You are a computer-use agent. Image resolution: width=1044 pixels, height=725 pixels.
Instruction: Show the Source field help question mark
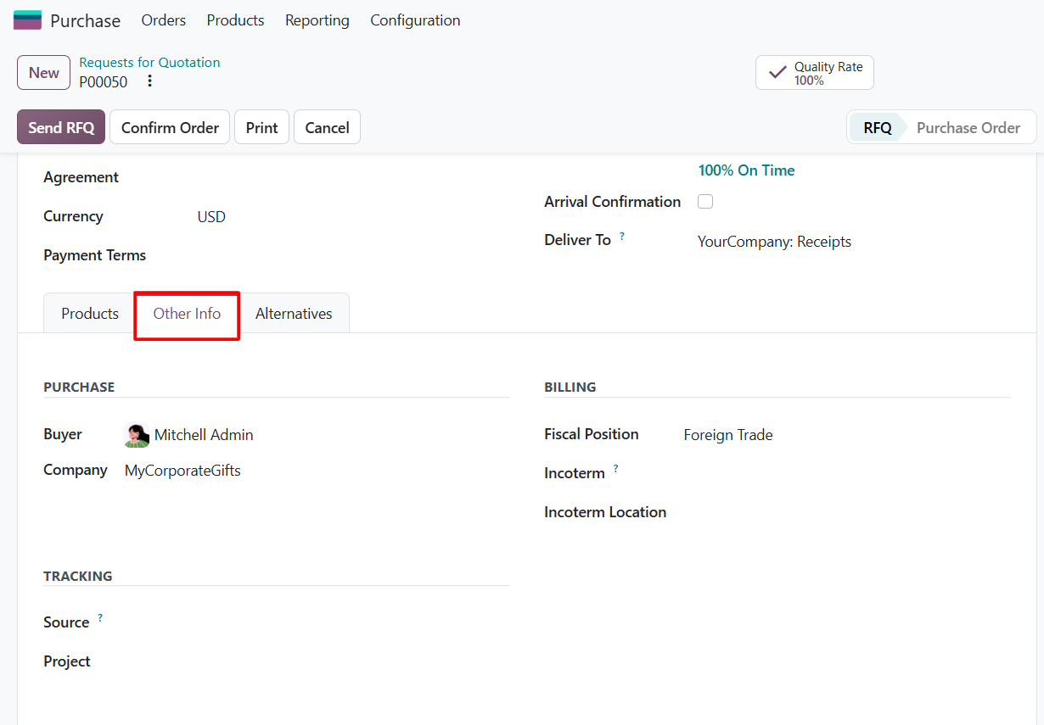(x=99, y=618)
